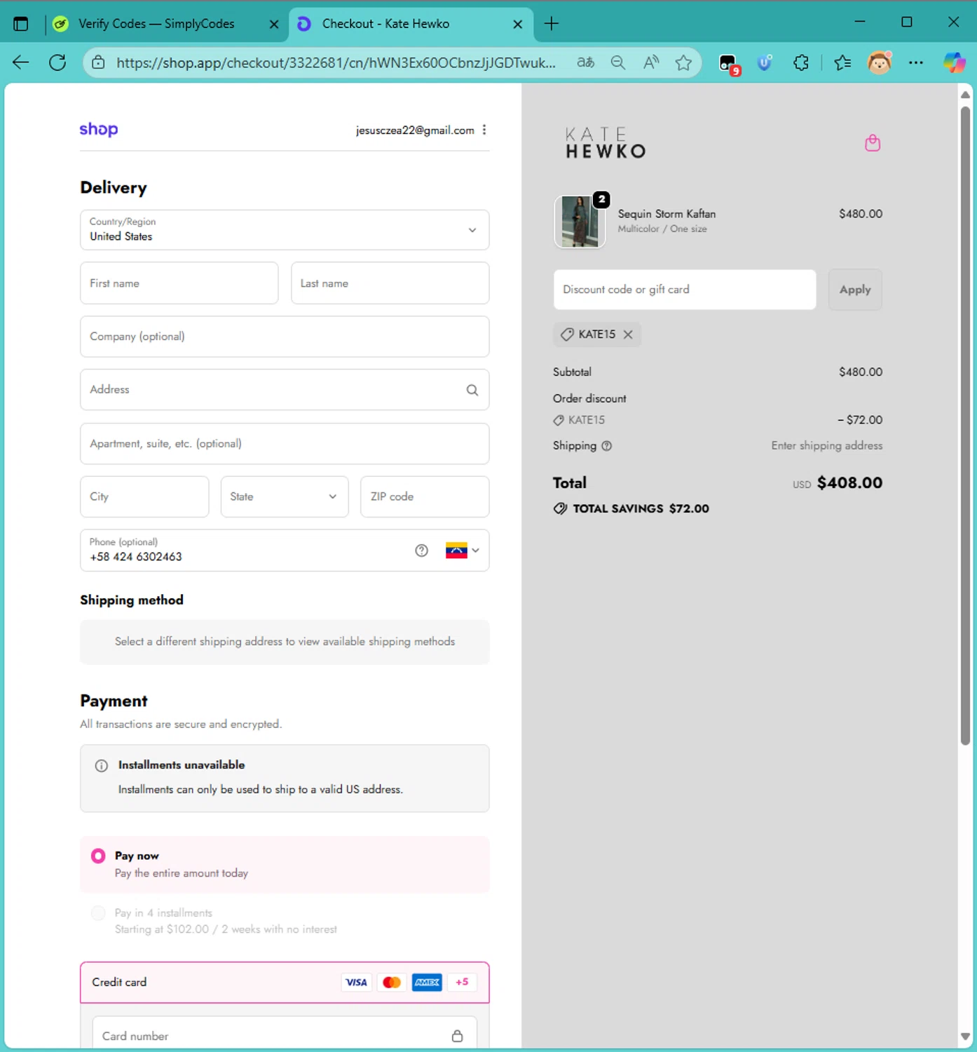Open account options next to email

[x=484, y=130]
